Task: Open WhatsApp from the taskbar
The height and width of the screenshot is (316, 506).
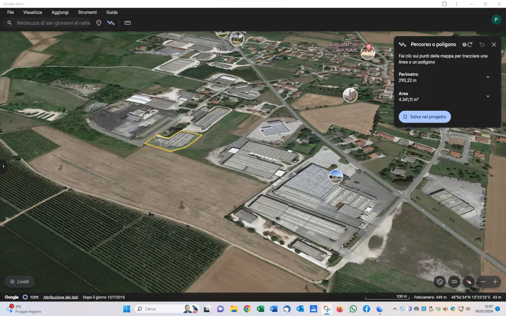Action: pos(353,309)
